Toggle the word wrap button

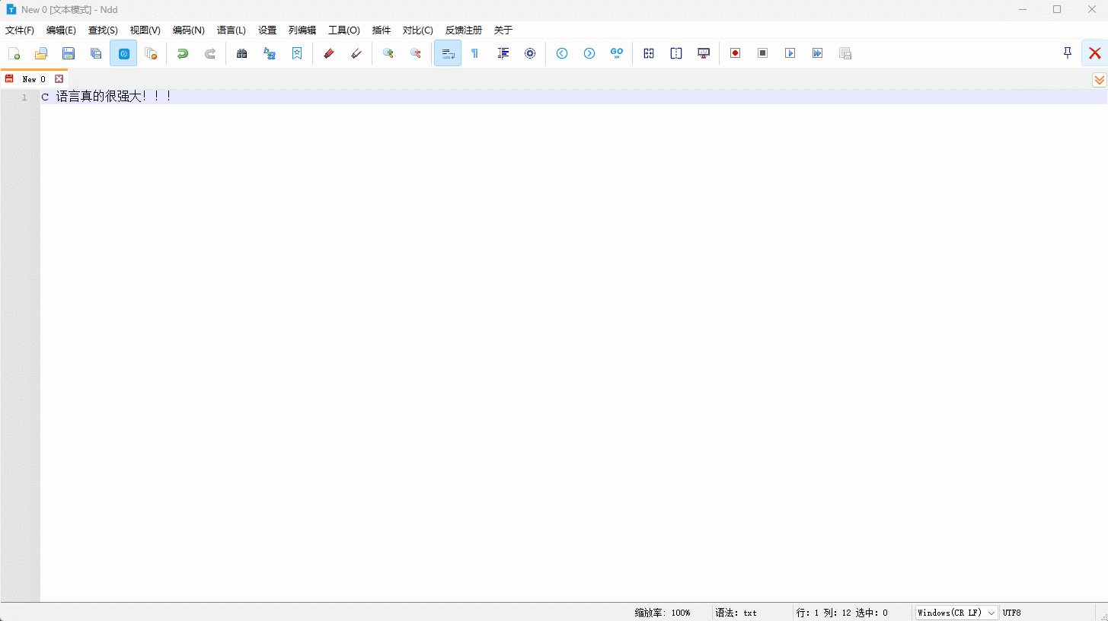(448, 53)
